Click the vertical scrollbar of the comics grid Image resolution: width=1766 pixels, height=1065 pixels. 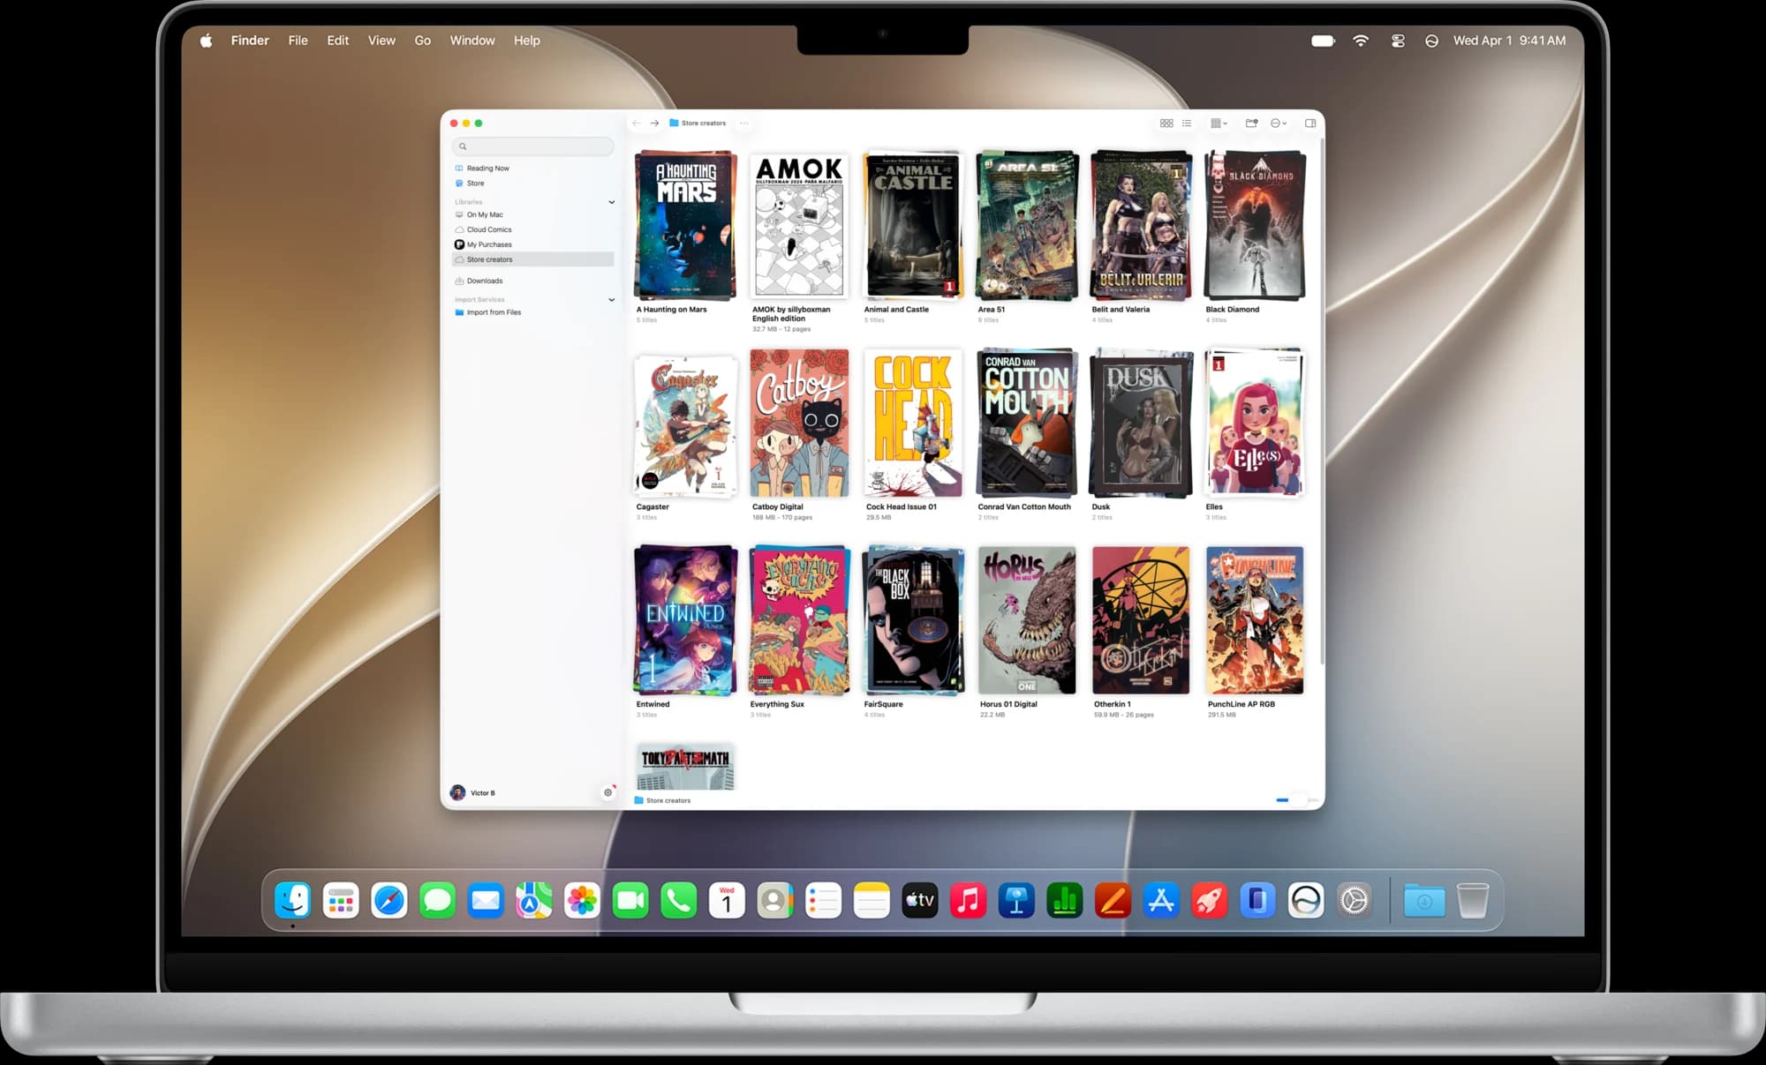pyautogui.click(x=1321, y=401)
